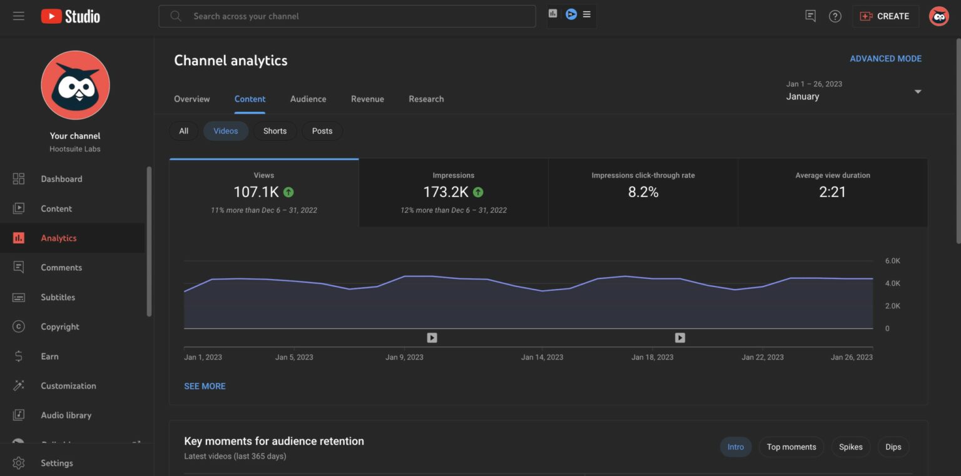Click inside the channel search field
This screenshot has width=961, height=476.
(x=347, y=16)
